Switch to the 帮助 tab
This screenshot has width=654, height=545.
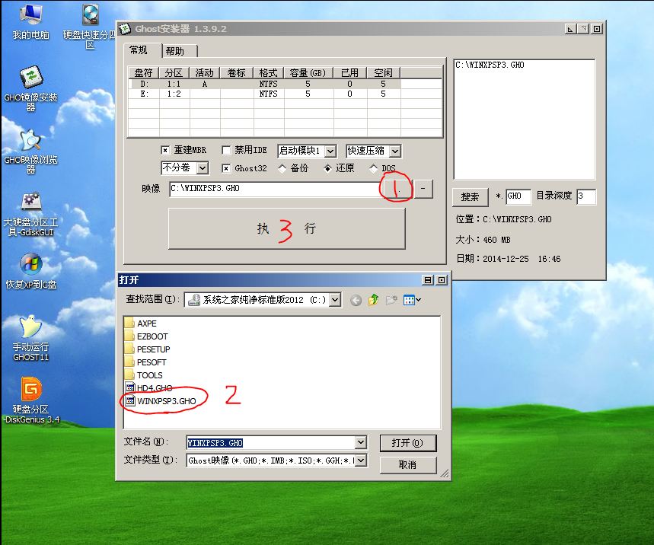(175, 51)
